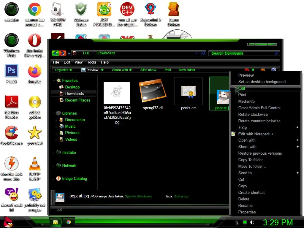Select the penis.crt certificate file
Screen dimensions: 304x228
[x=189, y=94]
